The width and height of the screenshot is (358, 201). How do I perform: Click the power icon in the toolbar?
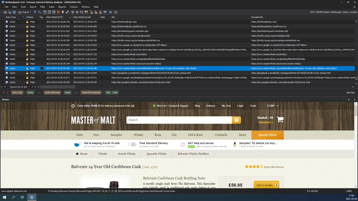(x=115, y=12)
